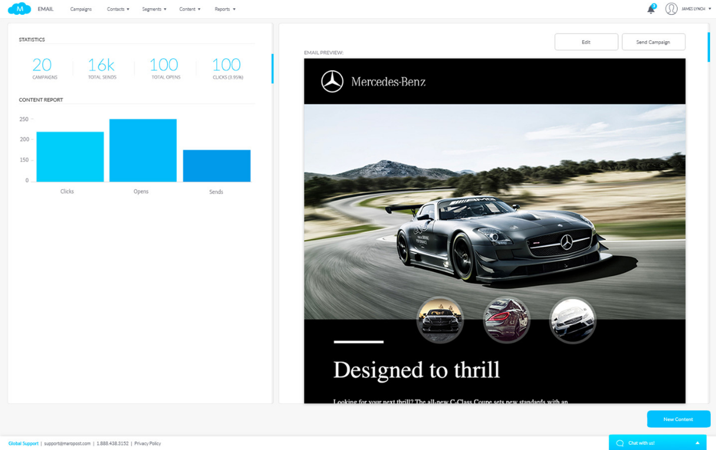
Task: Expand the Chat with us widget arrow
Action: click(697, 443)
